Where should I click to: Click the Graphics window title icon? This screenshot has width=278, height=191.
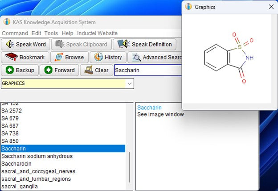coord(188,7)
